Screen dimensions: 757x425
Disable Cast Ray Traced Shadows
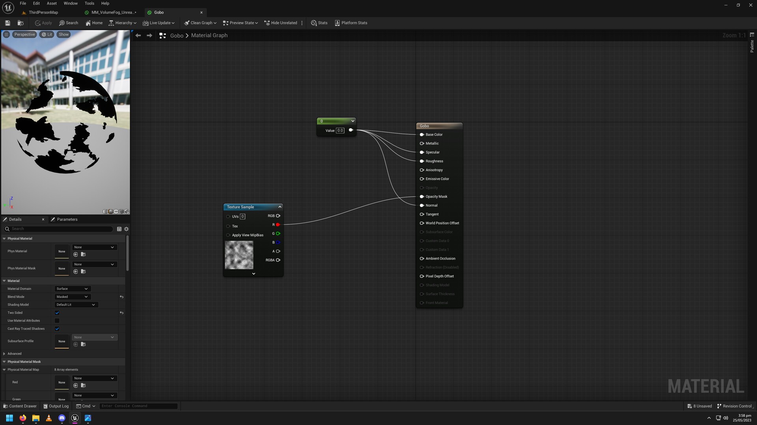[x=57, y=329]
